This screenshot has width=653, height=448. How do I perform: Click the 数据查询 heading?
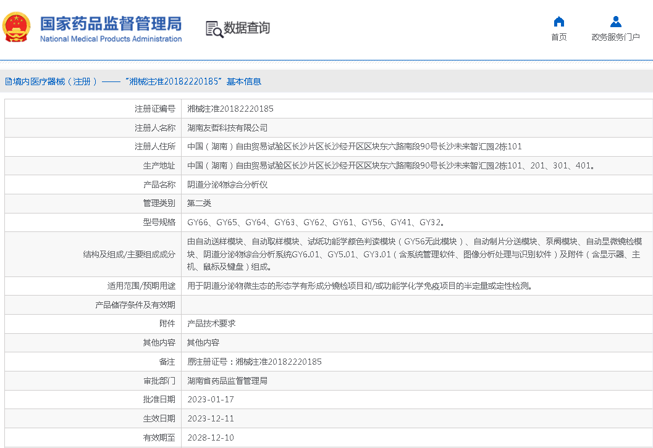coord(246,28)
